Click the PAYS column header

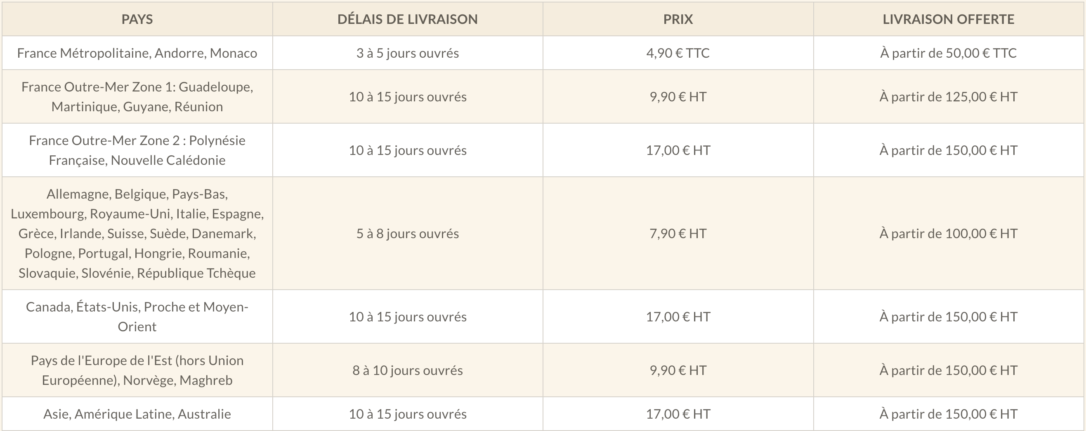137,19
